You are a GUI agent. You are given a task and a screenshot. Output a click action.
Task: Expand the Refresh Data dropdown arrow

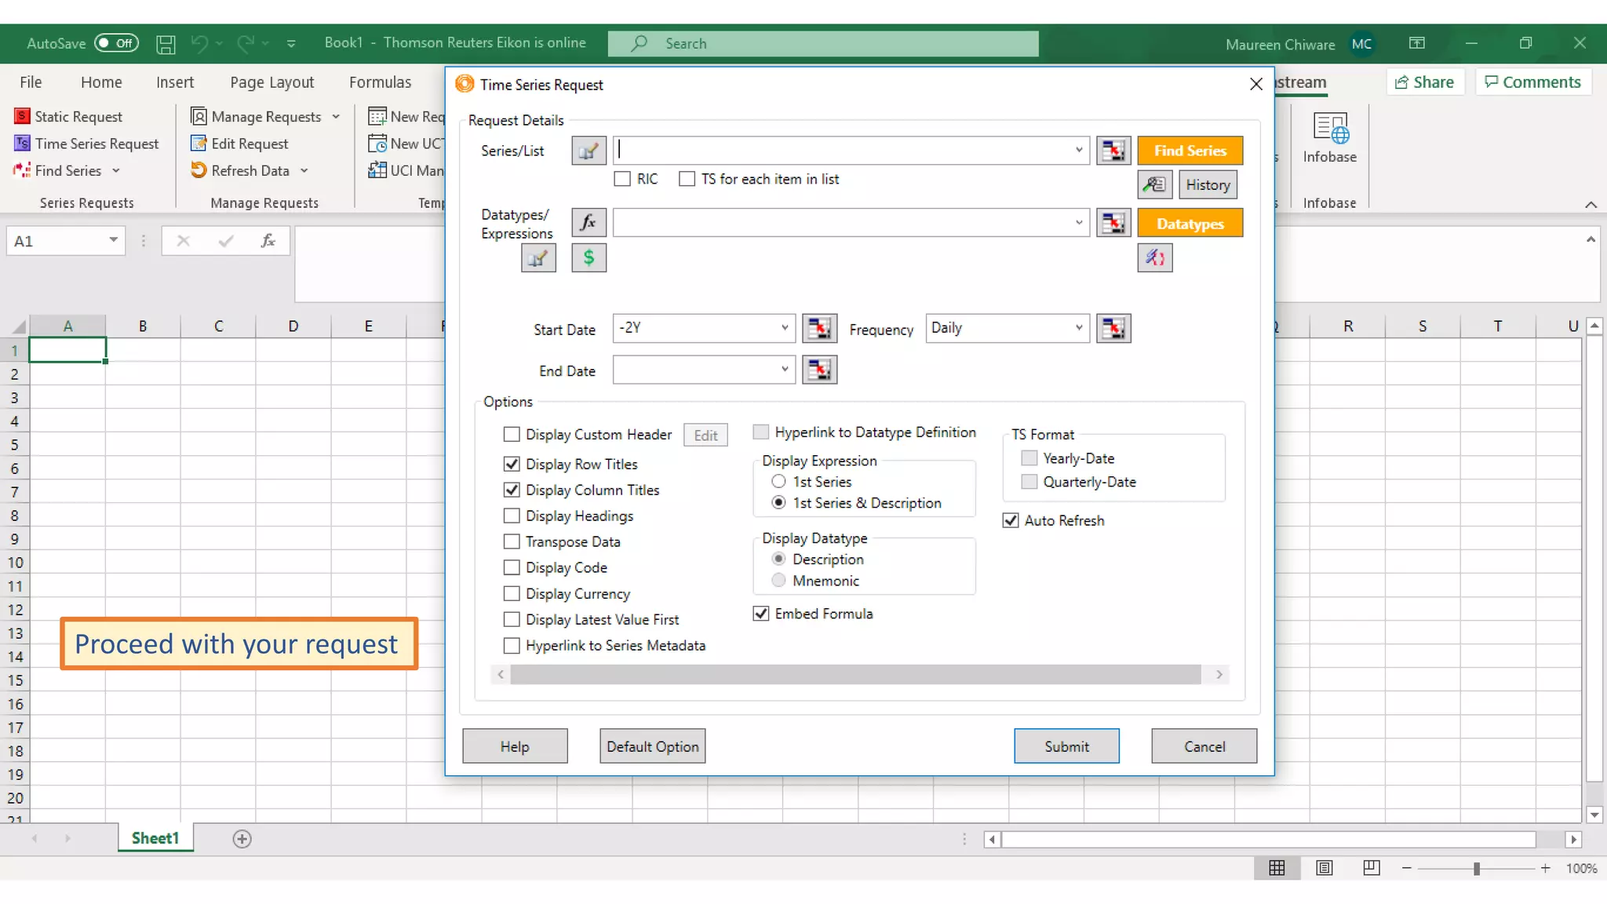tap(304, 170)
